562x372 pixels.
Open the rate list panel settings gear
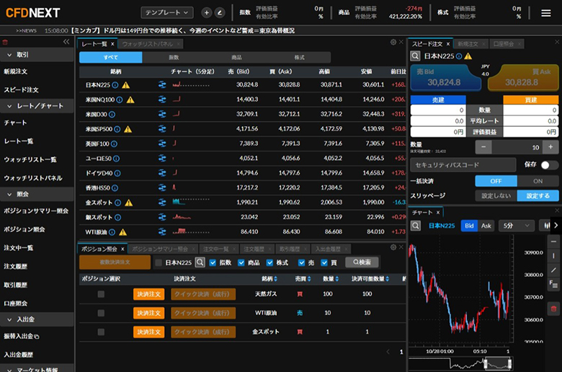click(393, 43)
